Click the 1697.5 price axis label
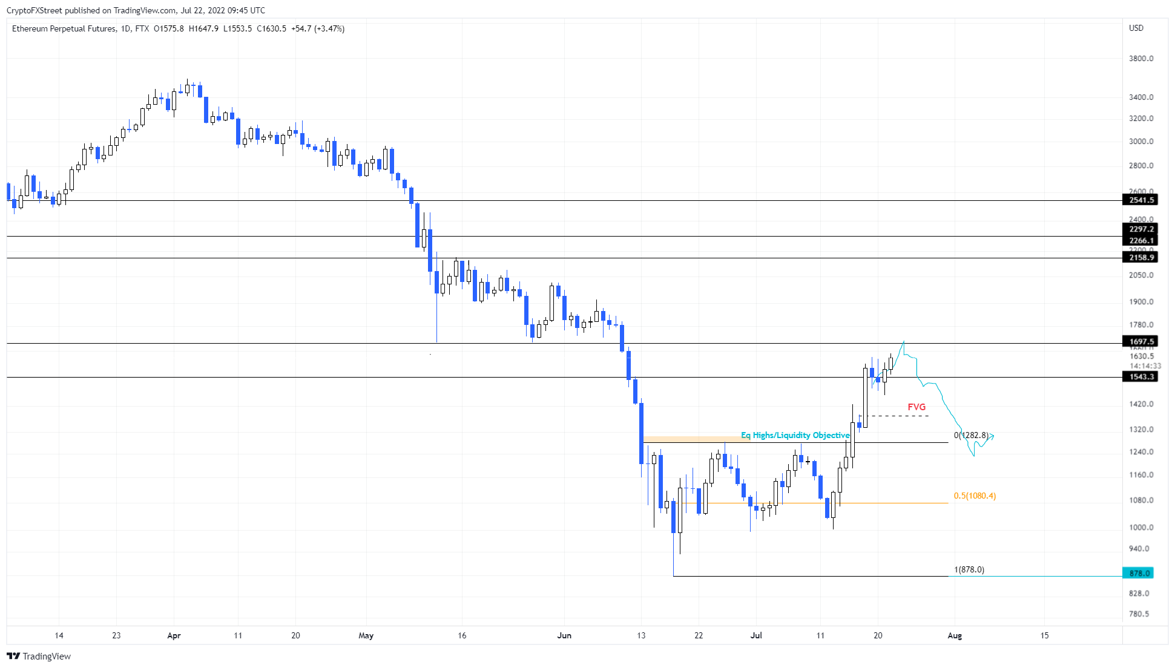 coord(1140,341)
